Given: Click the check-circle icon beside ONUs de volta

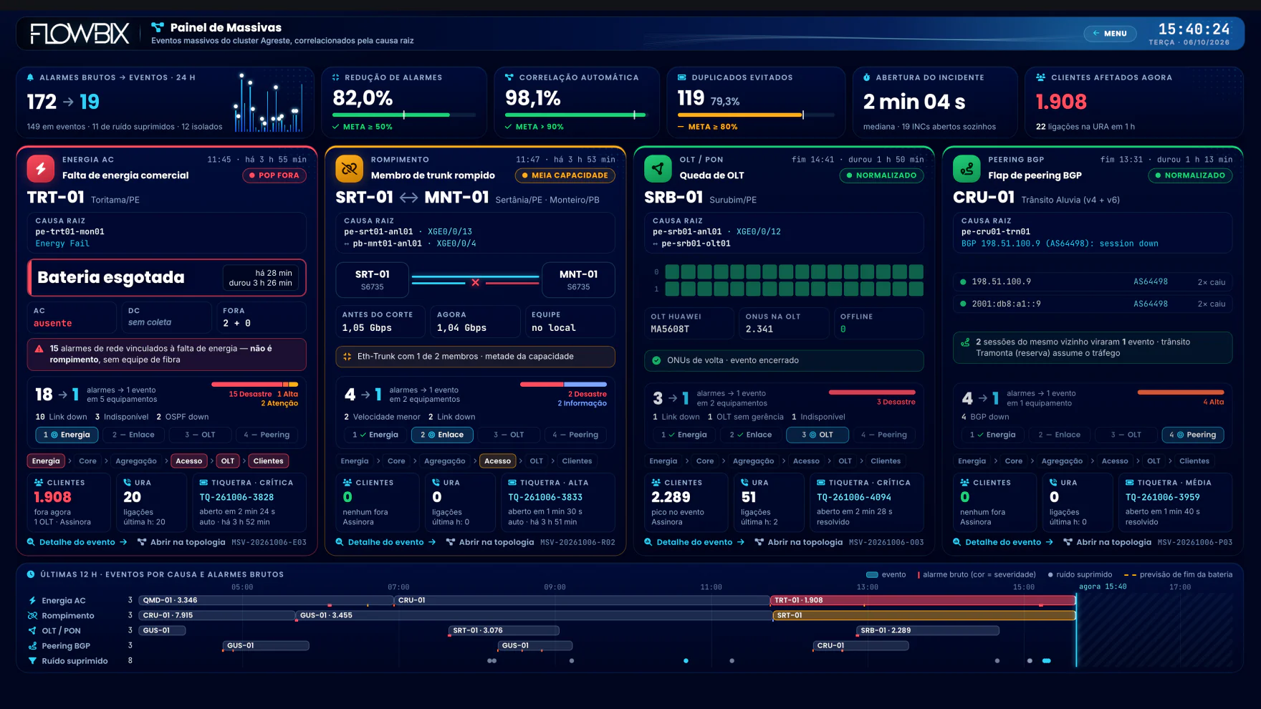Looking at the screenshot, I should point(656,360).
